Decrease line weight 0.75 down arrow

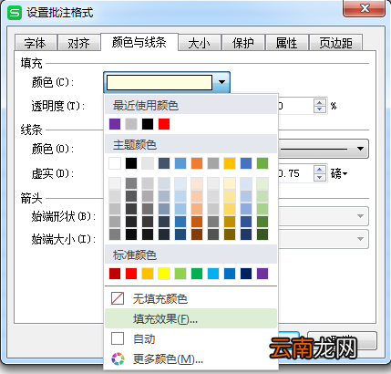click(x=319, y=177)
